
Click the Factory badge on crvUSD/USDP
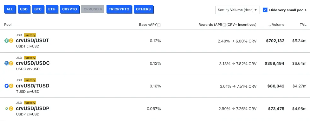[x=30, y=103]
